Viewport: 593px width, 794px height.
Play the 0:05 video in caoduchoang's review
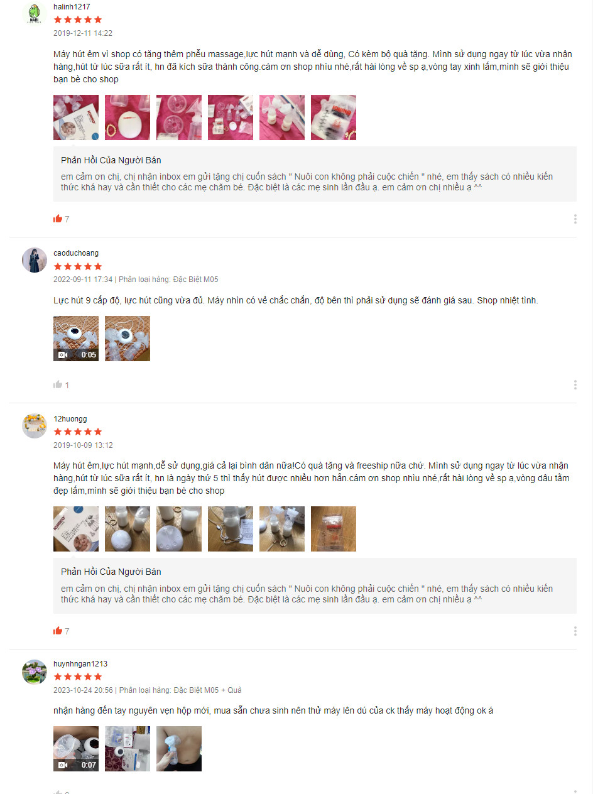76,339
